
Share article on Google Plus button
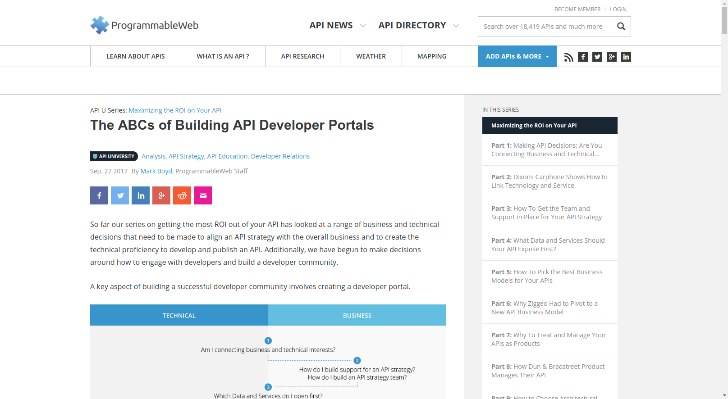click(161, 195)
